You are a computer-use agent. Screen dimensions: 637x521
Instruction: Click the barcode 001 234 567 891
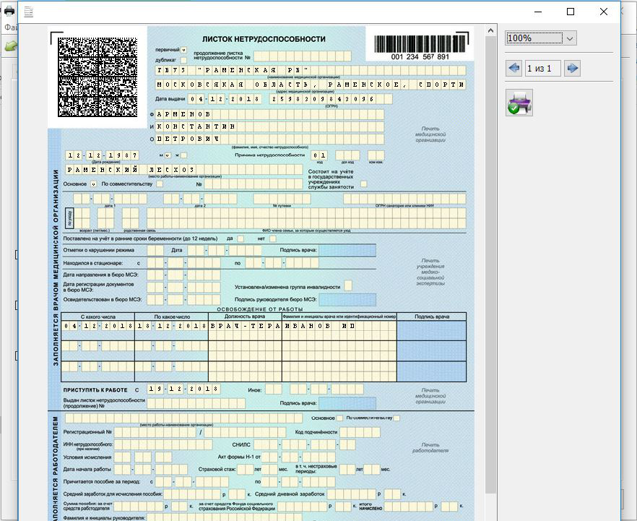(x=420, y=48)
